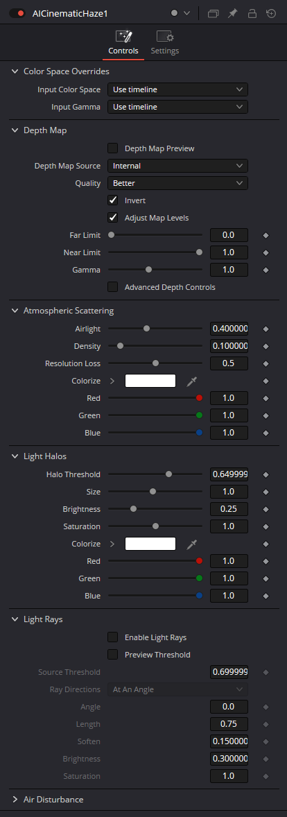Screen dimensions: 287x817
Task: Open the Light Halos Colorize white swatch
Action: click(150, 544)
